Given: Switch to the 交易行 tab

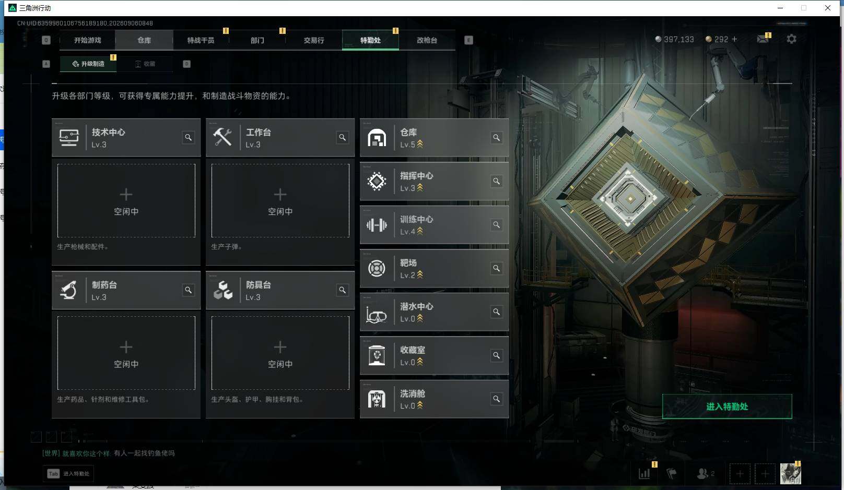Looking at the screenshot, I should 314,40.
